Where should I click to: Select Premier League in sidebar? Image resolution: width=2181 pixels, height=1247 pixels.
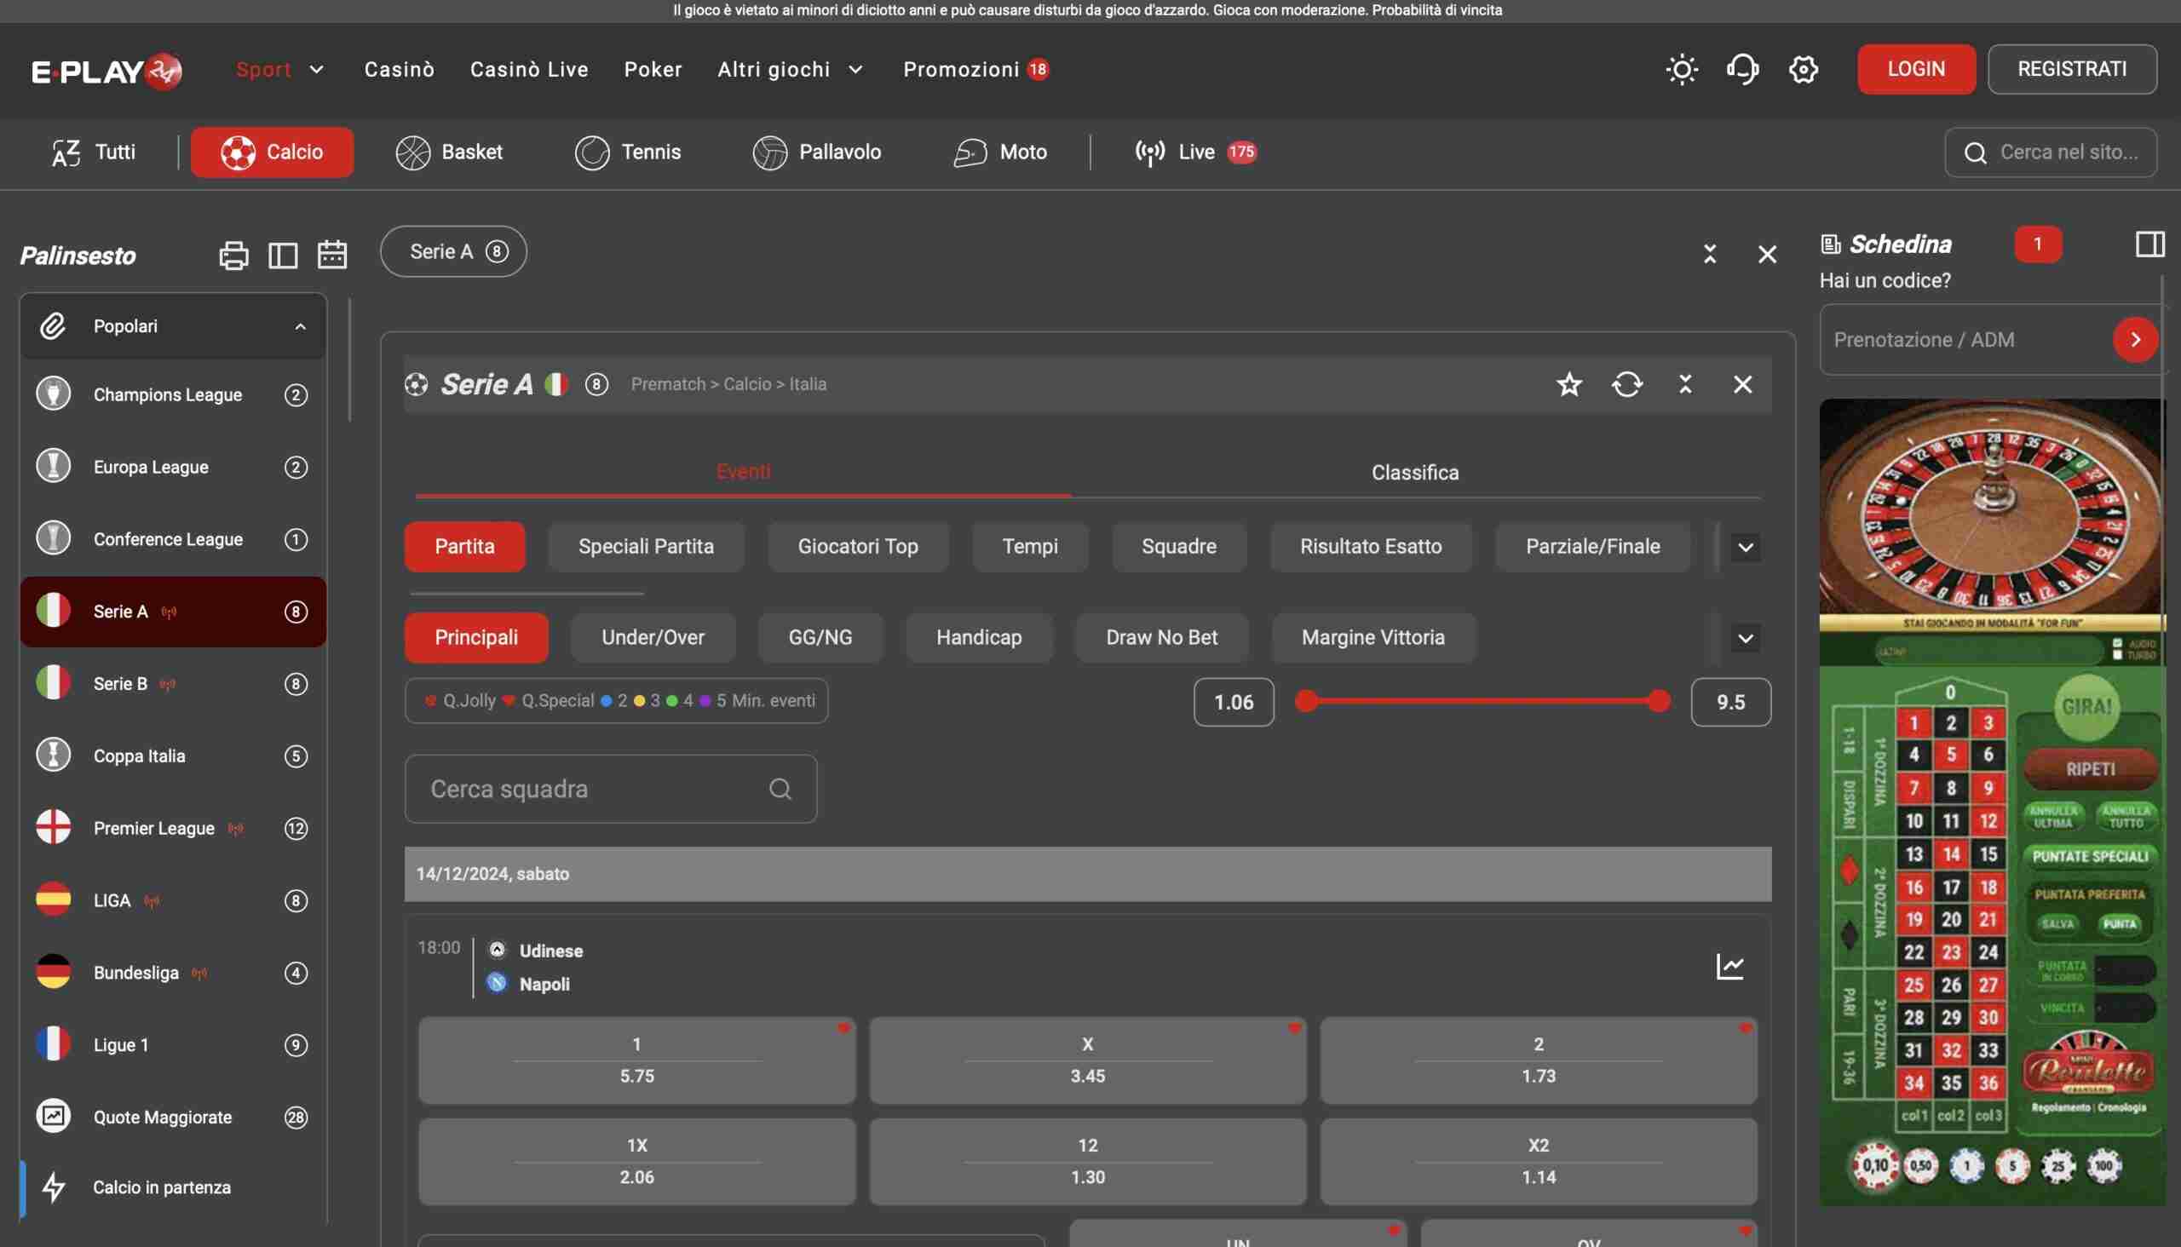tap(173, 828)
